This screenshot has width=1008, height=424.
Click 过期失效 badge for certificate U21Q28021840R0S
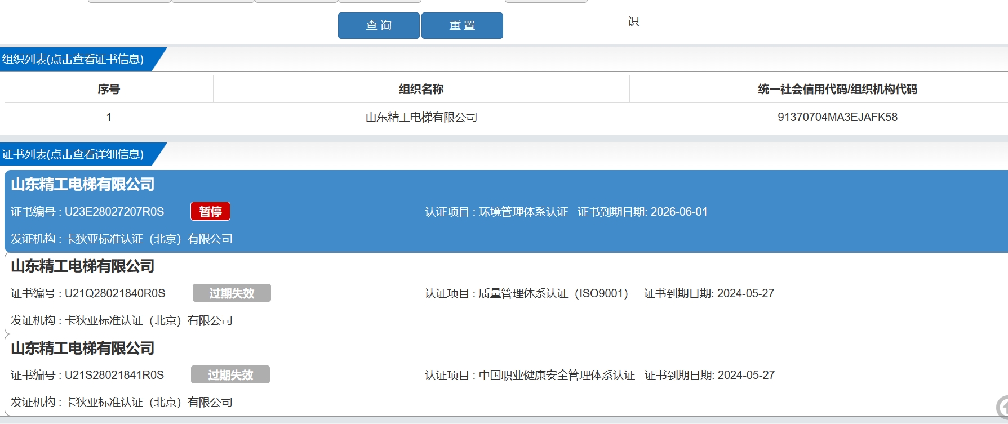pyautogui.click(x=232, y=293)
